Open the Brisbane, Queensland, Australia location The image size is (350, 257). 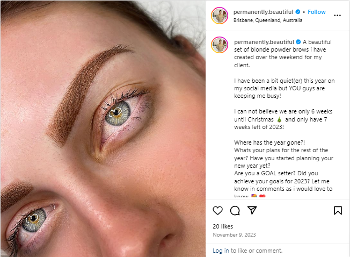(x=268, y=20)
